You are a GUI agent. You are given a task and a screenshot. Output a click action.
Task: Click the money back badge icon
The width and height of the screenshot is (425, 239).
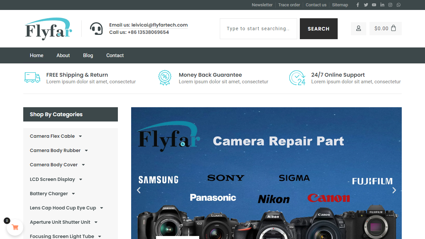(165, 78)
